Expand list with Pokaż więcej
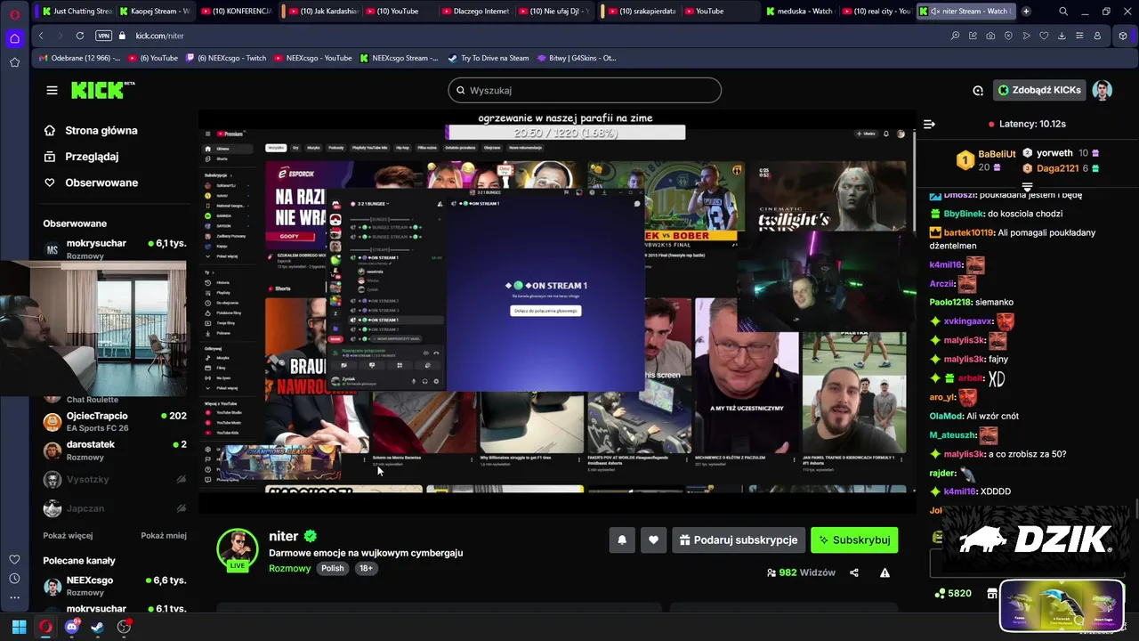Viewport: 1139px width, 641px height. (x=68, y=536)
